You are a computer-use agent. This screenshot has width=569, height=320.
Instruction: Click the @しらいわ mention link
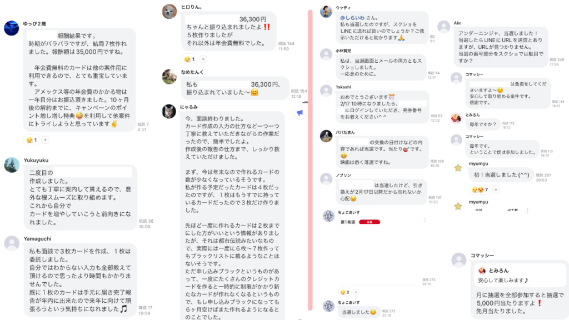[352, 18]
